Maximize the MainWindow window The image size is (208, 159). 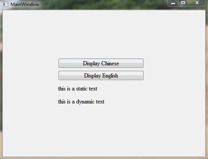[183, 3]
